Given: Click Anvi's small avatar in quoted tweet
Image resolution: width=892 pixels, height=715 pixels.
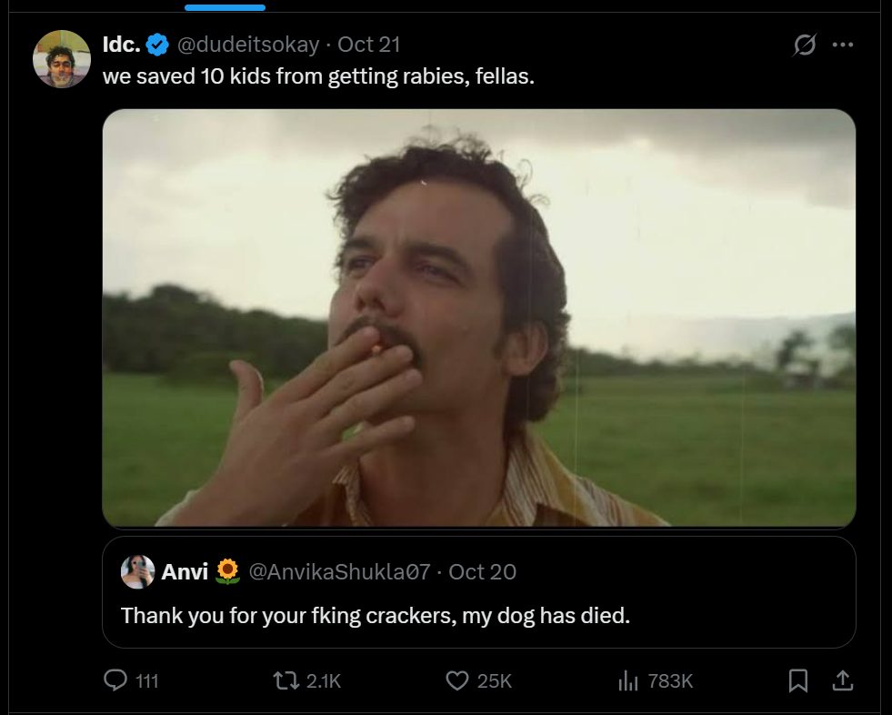Looking at the screenshot, I should pos(137,571).
